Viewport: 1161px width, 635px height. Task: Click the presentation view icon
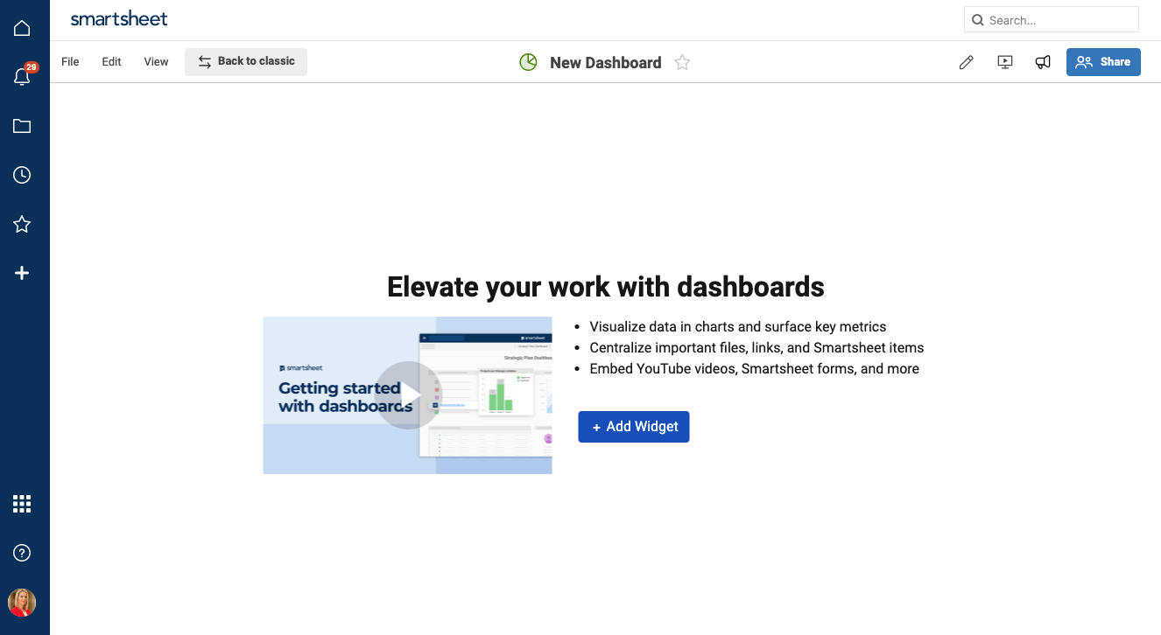(x=1005, y=62)
